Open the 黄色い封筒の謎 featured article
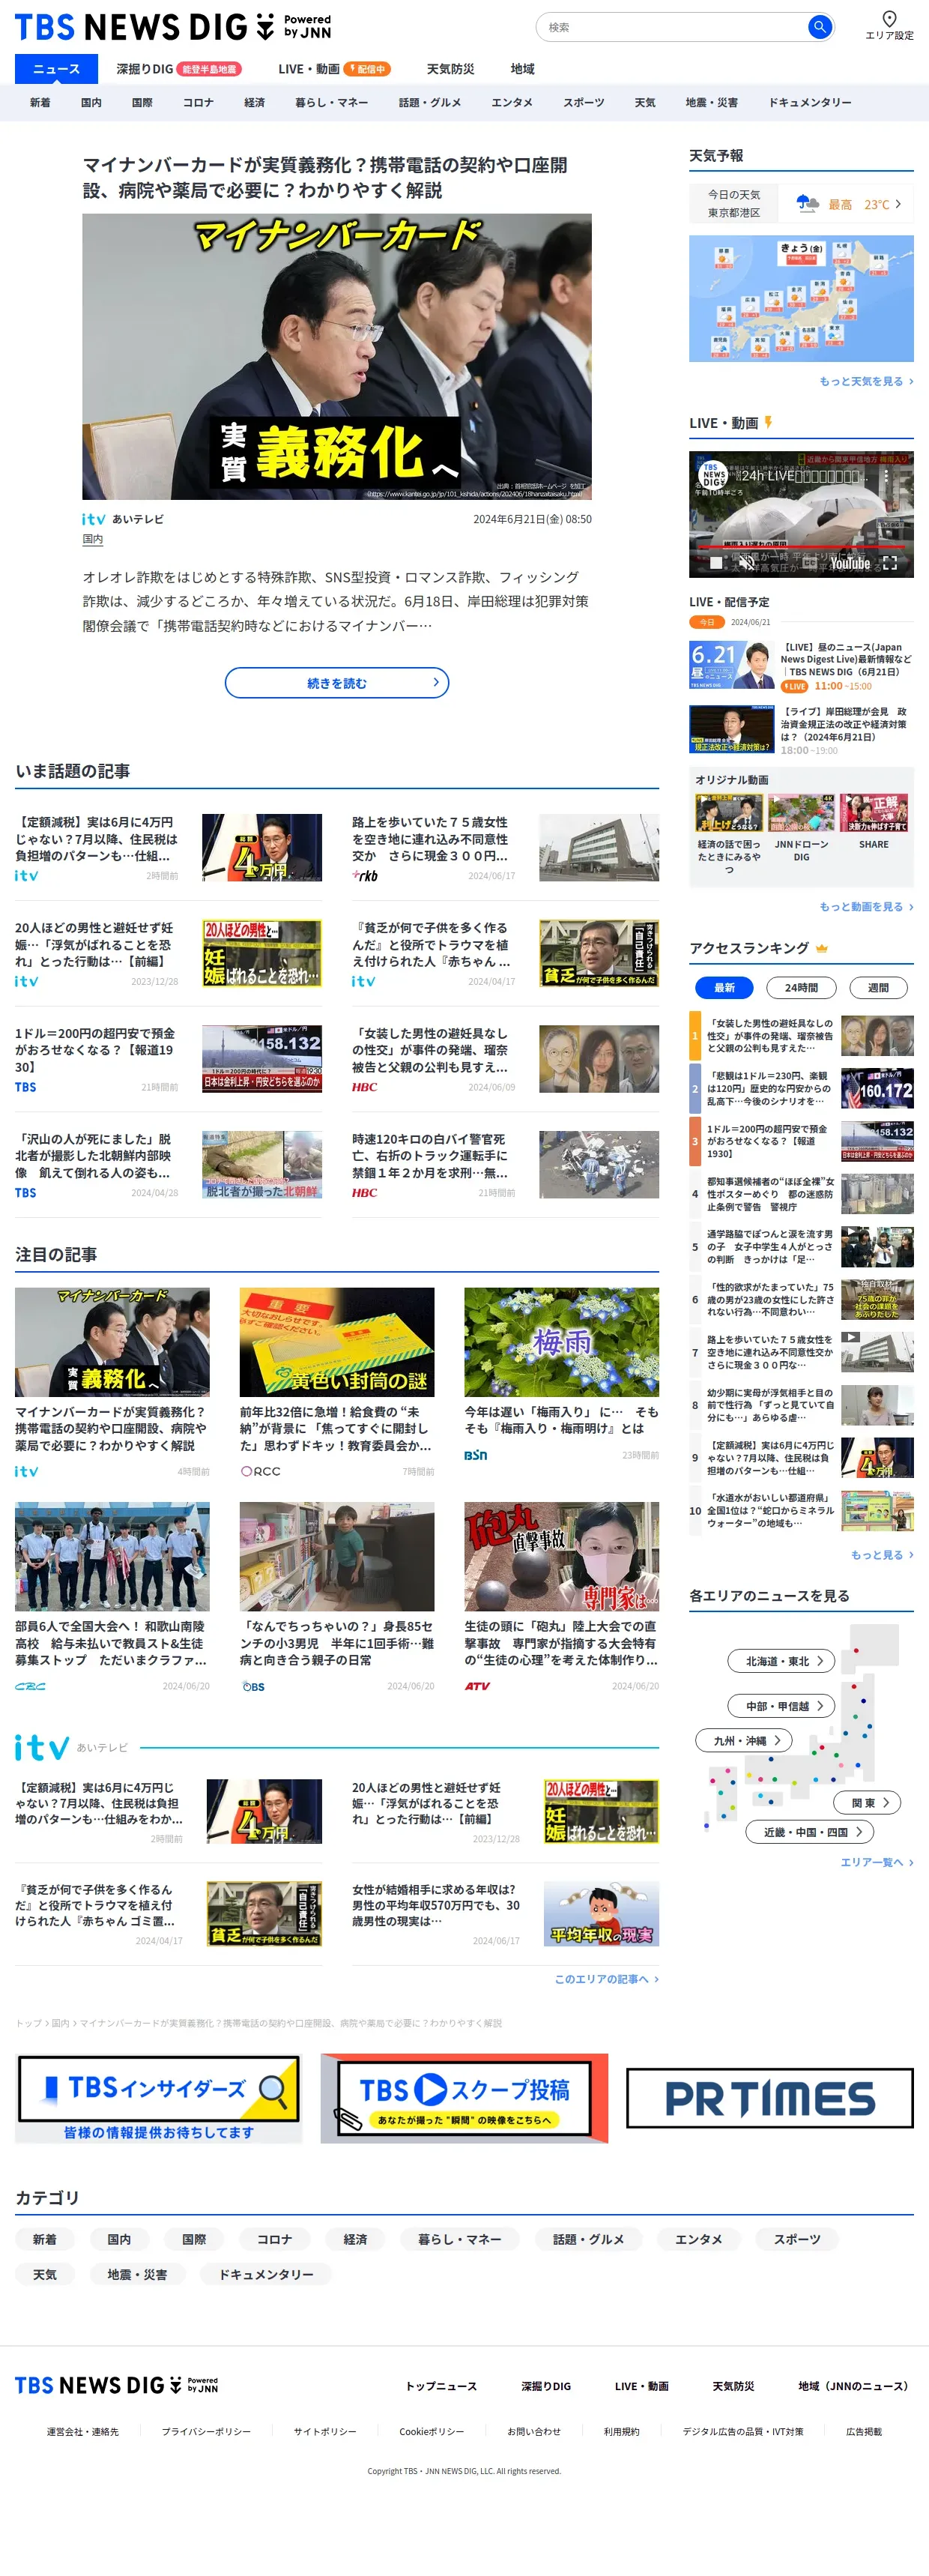The image size is (929, 2576). click(337, 1382)
